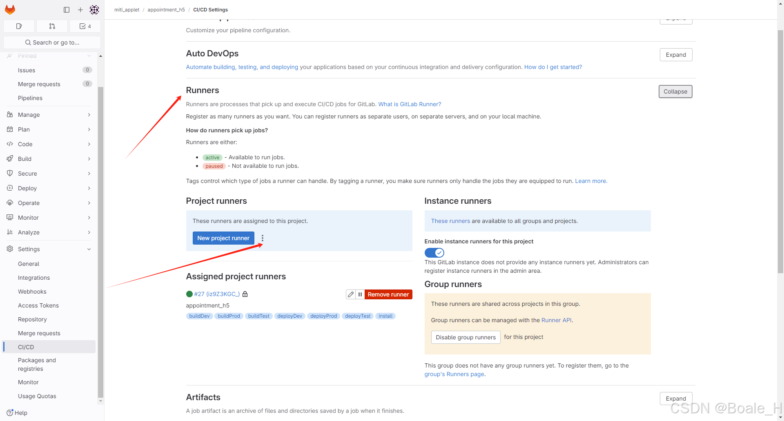784x421 pixels.
Task: Open What is GitLab Runner link
Action: (410, 104)
